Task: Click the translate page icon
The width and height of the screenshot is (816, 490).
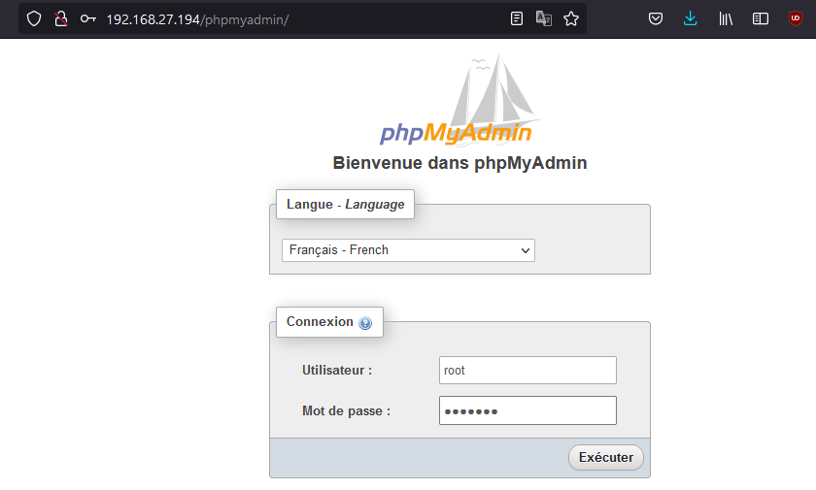Action: (544, 19)
